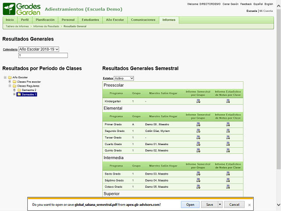Open Séptimo Grado statistical grades report icon
This screenshot has height=211, width=281.
click(228, 180)
